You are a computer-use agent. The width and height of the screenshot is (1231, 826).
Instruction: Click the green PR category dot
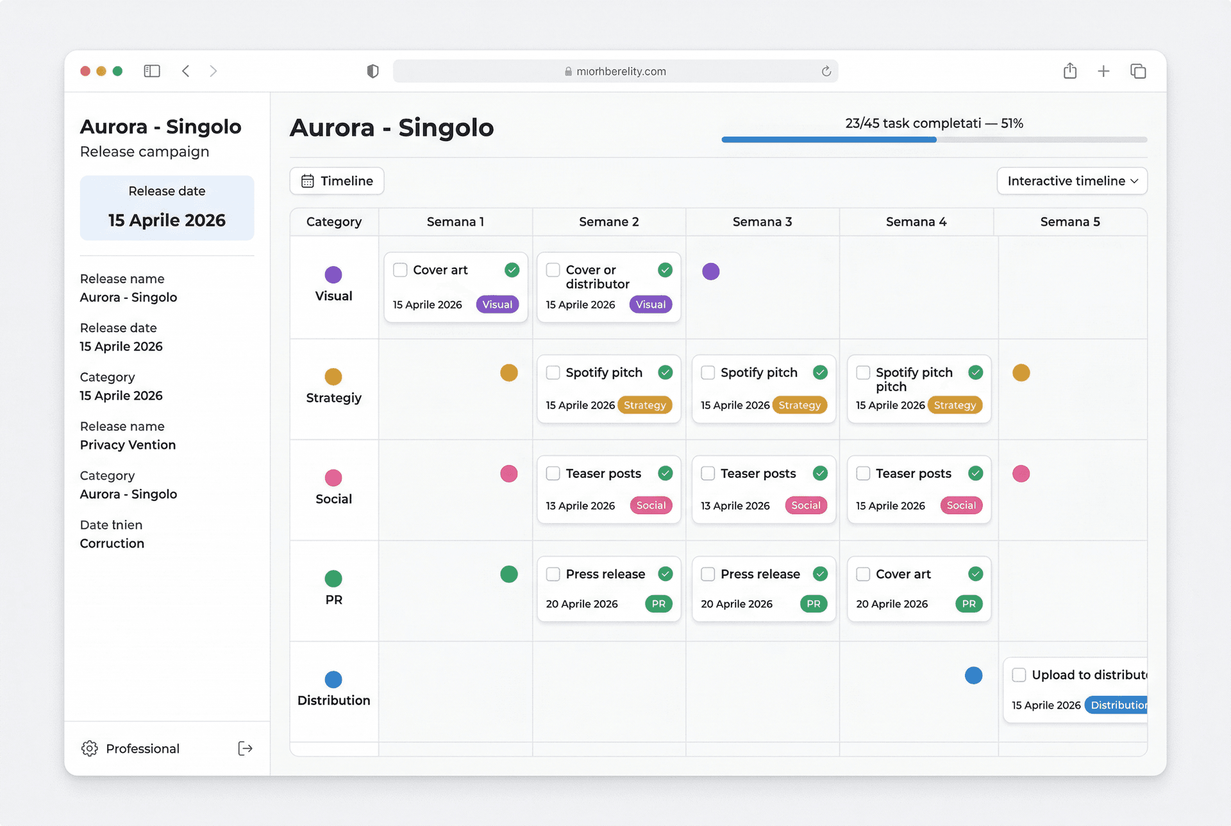[x=333, y=578]
